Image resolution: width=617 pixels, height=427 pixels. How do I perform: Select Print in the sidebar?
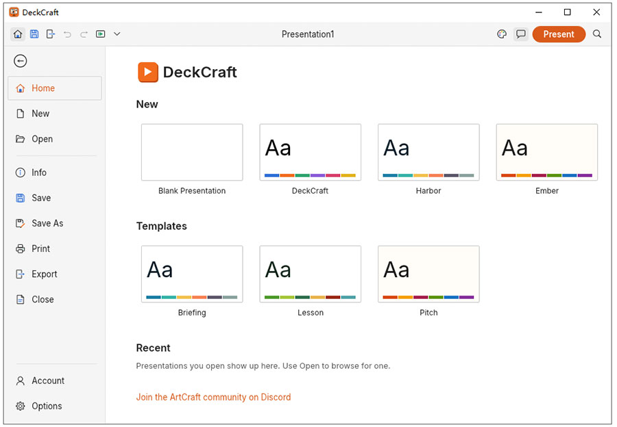pyautogui.click(x=55, y=248)
